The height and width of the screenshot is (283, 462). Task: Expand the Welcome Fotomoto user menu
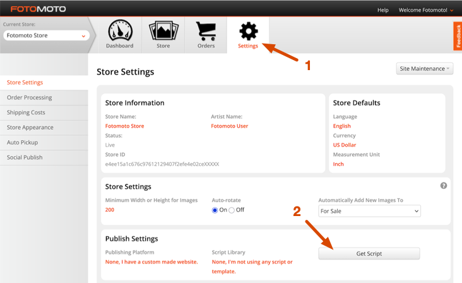click(x=426, y=10)
